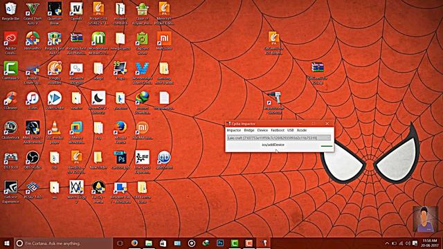Click the Cortana search box
Screen dimensions: 443x249
click(x=63, y=243)
